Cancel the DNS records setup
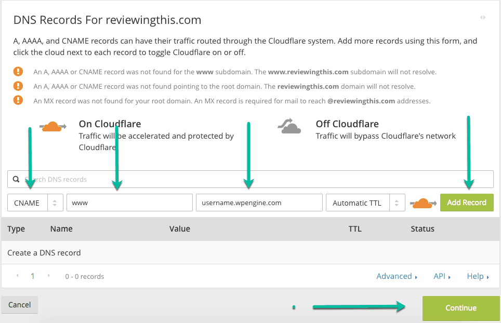This screenshot has width=501, height=323. click(20, 305)
